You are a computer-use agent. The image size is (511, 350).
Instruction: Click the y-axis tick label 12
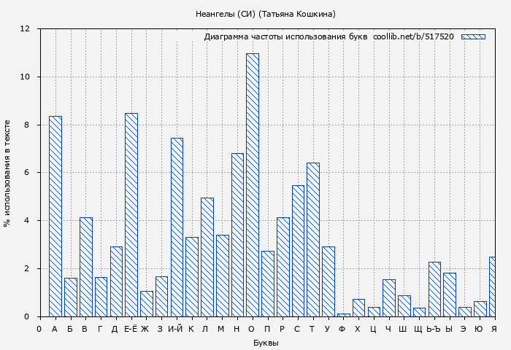[x=25, y=29]
